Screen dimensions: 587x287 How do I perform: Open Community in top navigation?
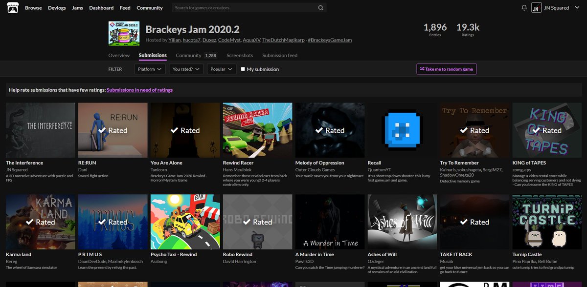pyautogui.click(x=150, y=8)
